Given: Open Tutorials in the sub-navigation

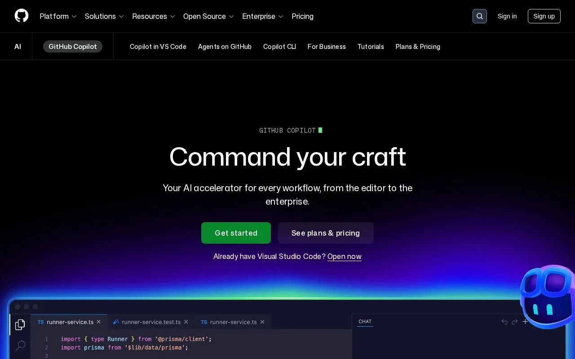Looking at the screenshot, I should click(371, 47).
